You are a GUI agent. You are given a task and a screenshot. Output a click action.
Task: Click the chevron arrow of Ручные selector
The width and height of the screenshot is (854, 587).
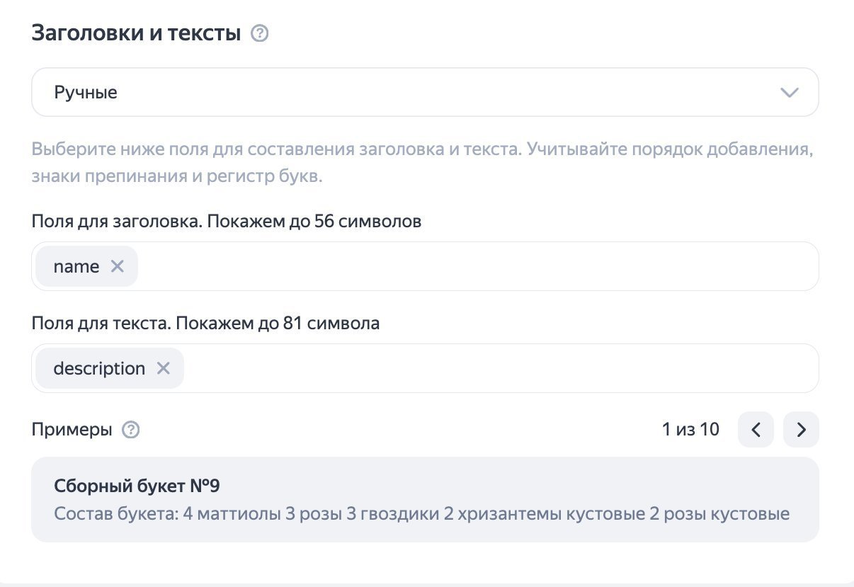[x=789, y=93]
